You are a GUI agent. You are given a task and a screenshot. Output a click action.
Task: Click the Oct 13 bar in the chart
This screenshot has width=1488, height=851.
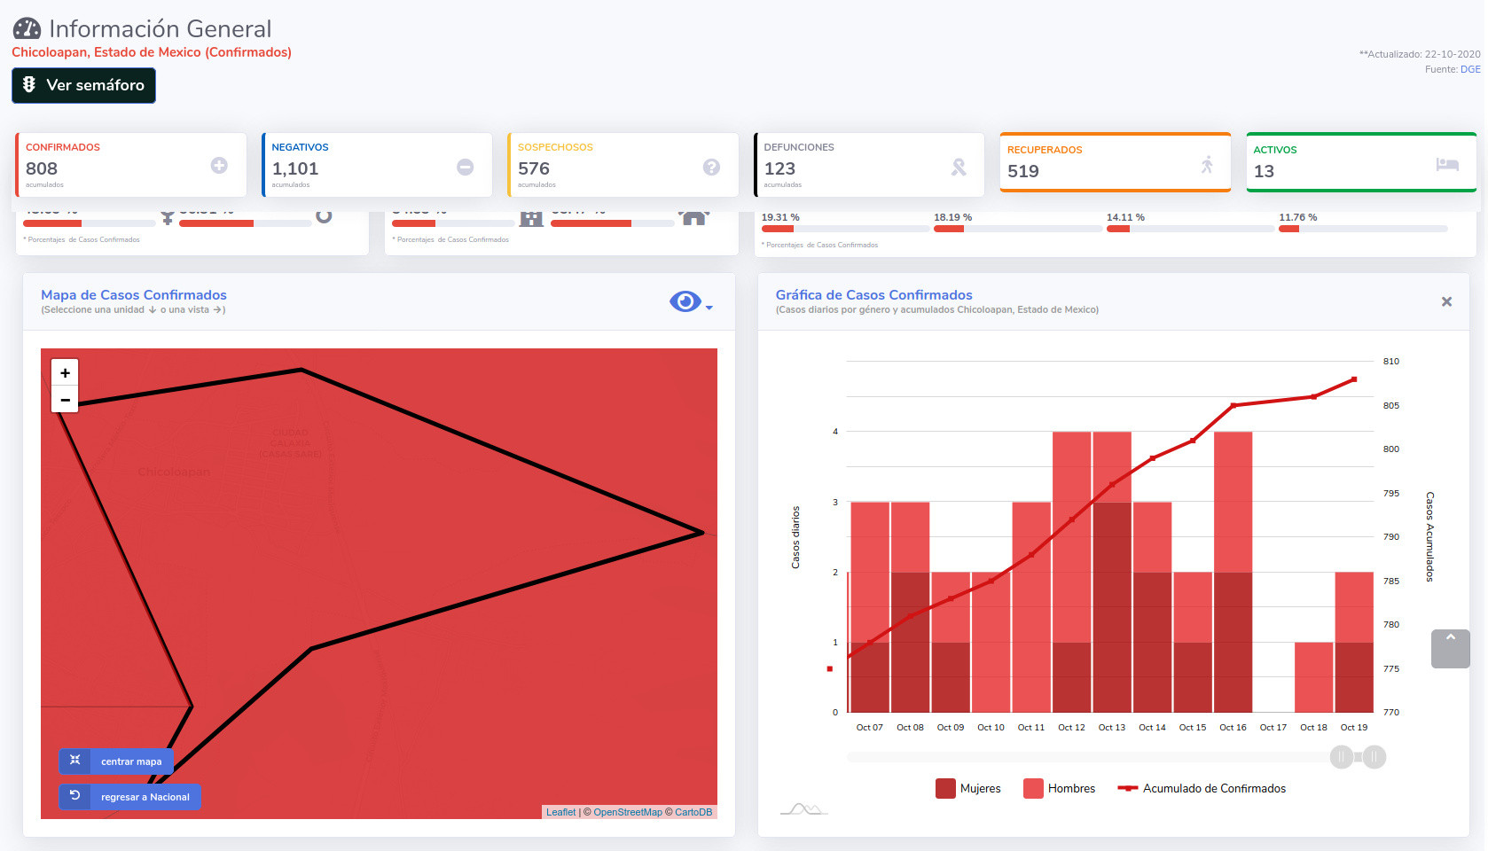[1112, 572]
